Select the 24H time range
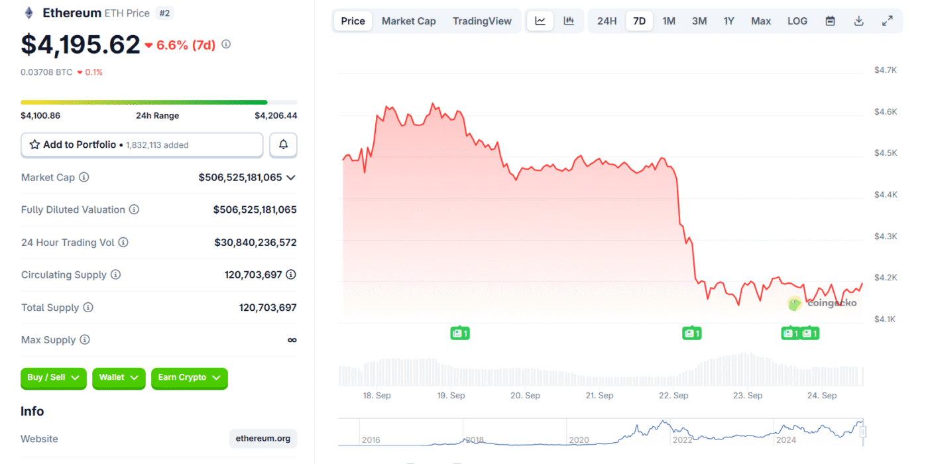928x464 pixels. (607, 21)
